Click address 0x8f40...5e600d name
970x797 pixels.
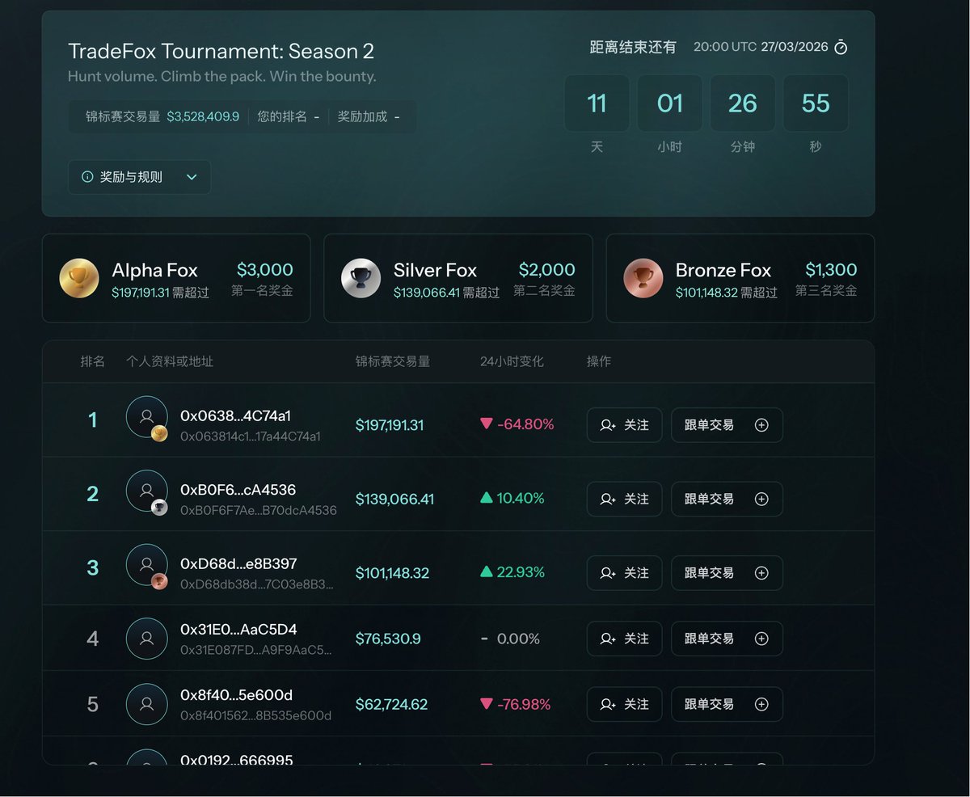click(x=236, y=695)
